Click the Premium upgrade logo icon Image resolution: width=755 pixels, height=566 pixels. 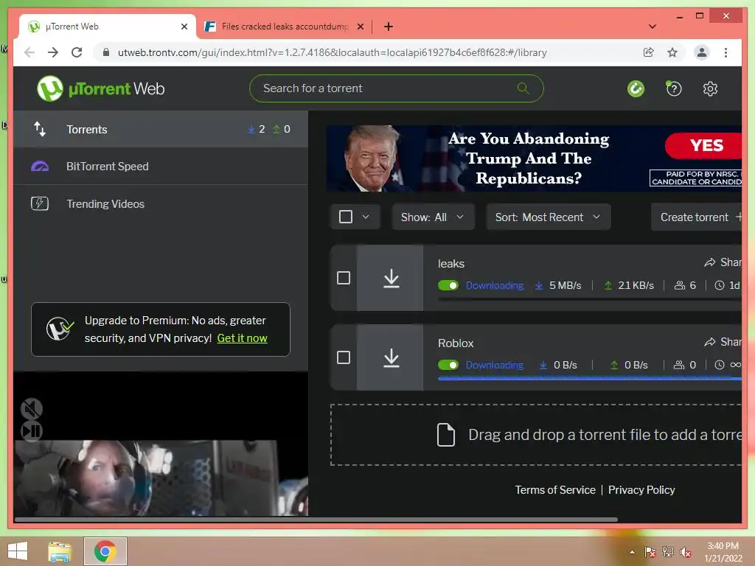point(60,329)
